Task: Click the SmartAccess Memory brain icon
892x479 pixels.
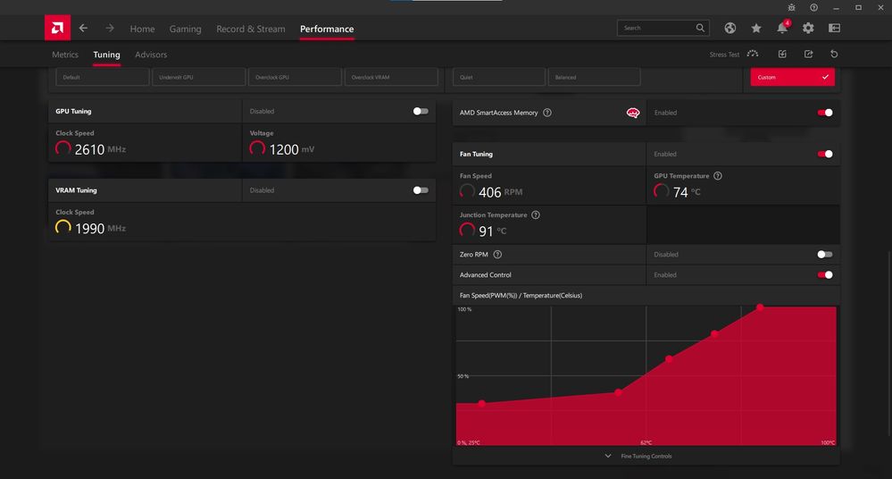Action: pyautogui.click(x=632, y=113)
